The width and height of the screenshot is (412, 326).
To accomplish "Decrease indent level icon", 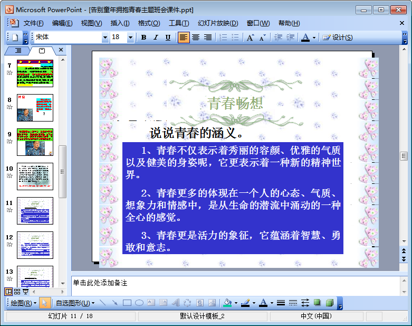I will pyautogui.click(x=278, y=38).
